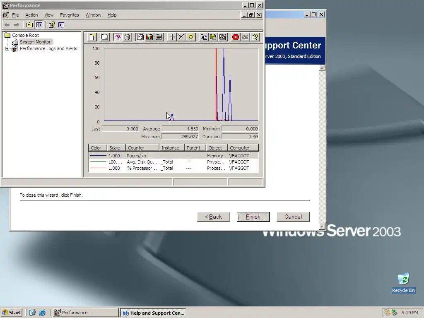This screenshot has width=424, height=318.
Task: Open the System Monitor Properties icon
Action: 223,37
